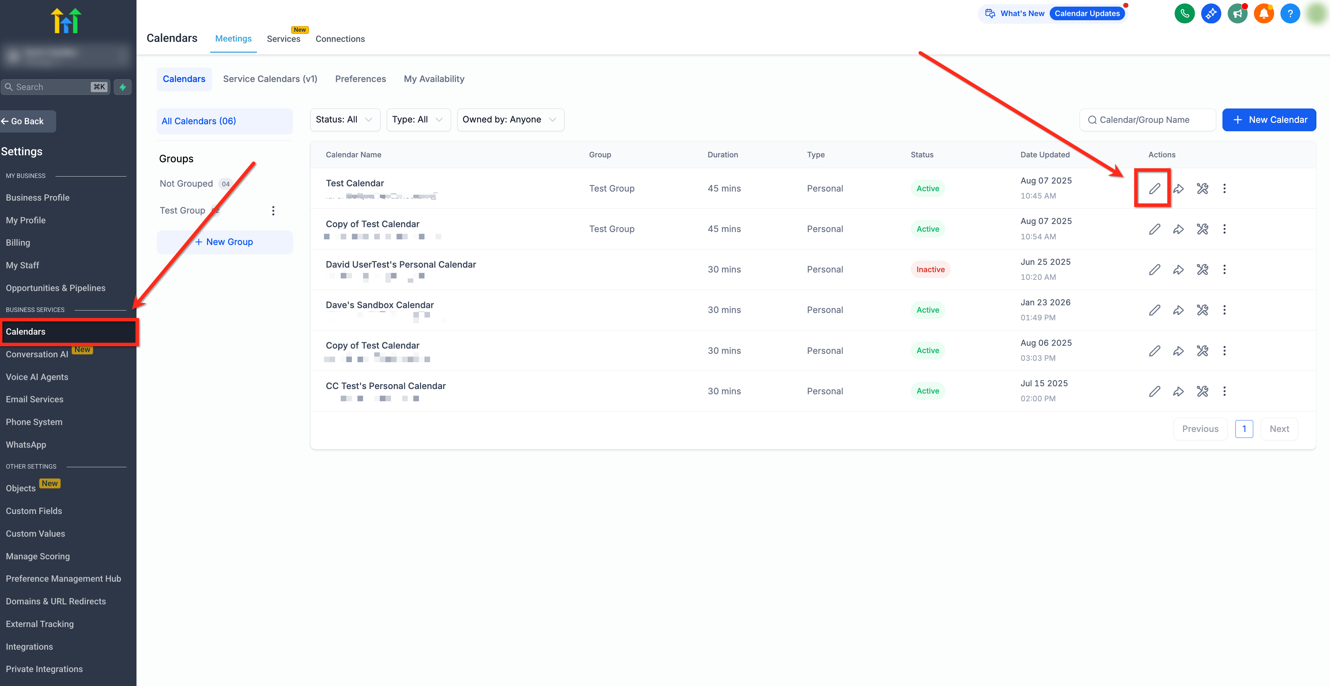This screenshot has height=686, width=1330.
Task: Click the edit pencil for Test Calendar
Action: pos(1154,188)
